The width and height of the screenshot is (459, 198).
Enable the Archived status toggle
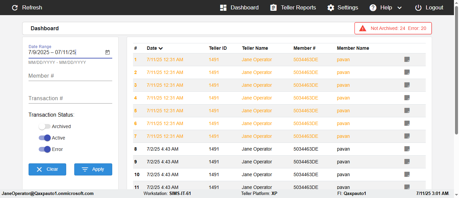point(45,127)
